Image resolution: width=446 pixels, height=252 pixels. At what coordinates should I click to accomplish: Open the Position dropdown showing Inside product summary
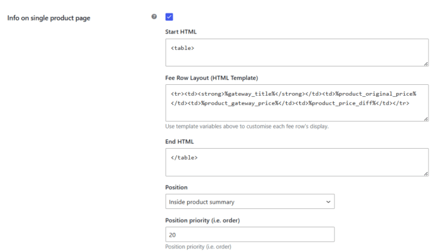click(x=250, y=201)
